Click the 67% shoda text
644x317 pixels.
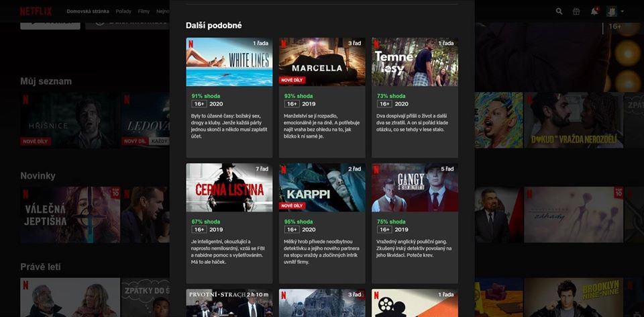[205, 222]
